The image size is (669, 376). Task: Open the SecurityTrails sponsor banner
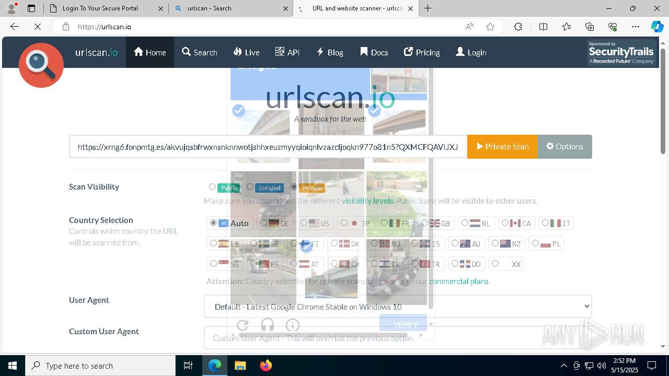(621, 53)
